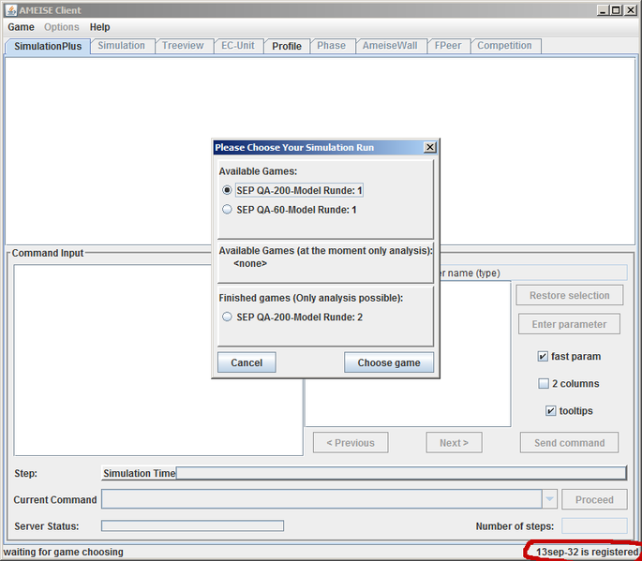Click the Command Input text area
Viewport: 642px width, 561px height.
(158, 360)
